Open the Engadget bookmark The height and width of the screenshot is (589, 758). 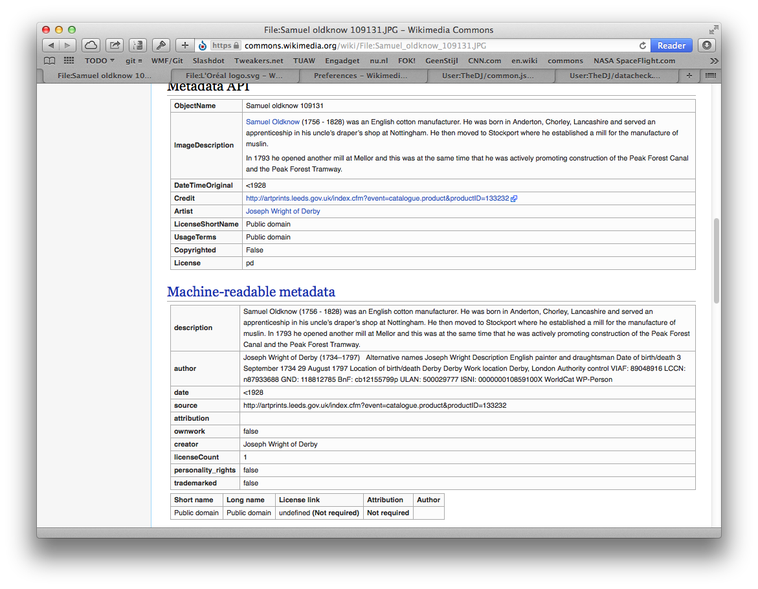point(342,61)
